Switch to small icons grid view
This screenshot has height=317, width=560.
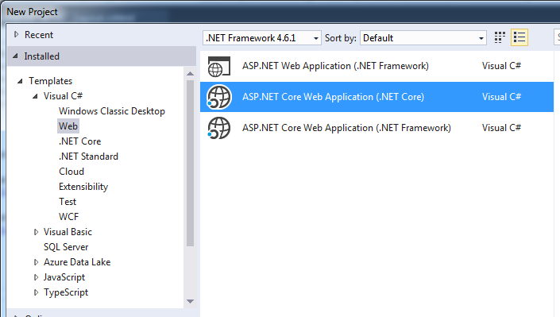(500, 37)
